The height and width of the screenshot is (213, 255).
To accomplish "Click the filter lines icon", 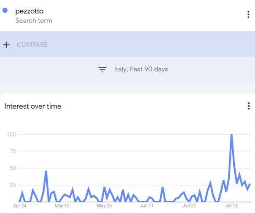I will (x=102, y=69).
